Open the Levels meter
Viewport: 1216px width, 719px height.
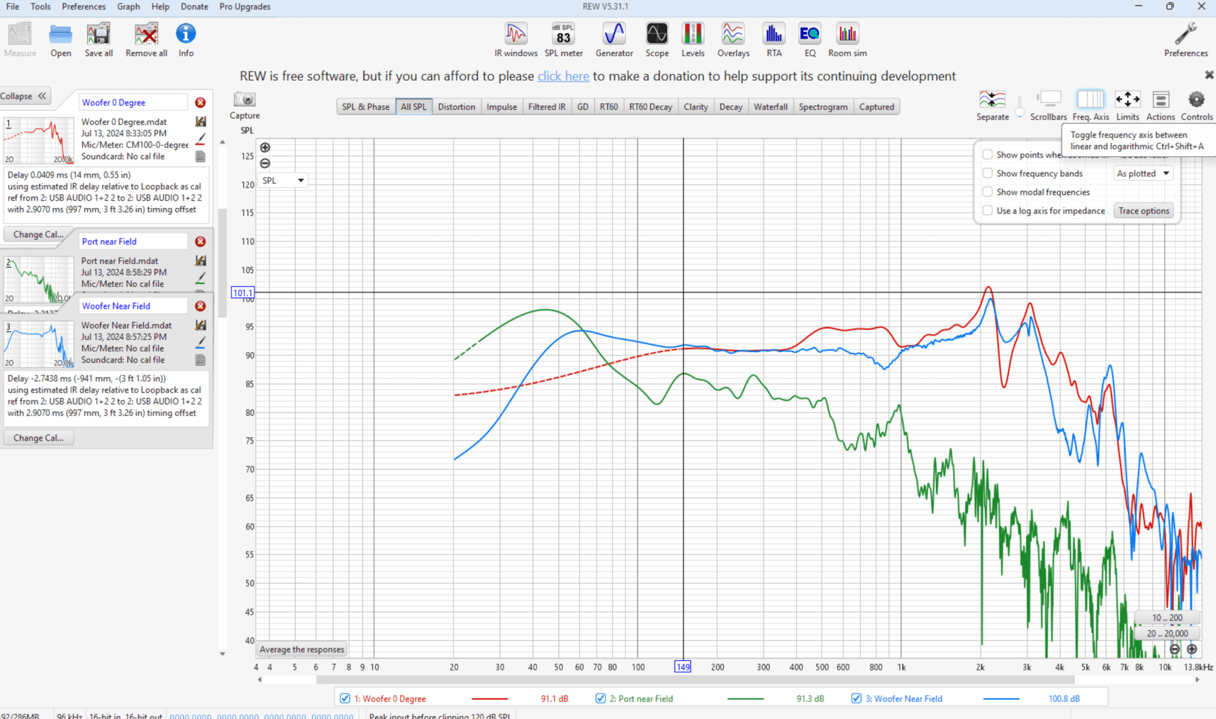point(693,39)
